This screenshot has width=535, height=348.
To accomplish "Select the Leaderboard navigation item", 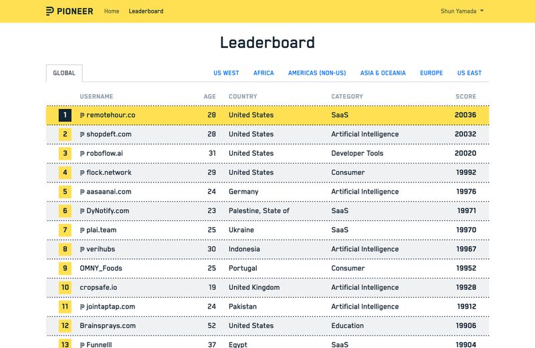I will point(146,11).
